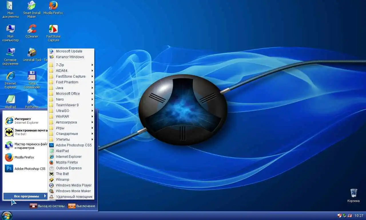Image resolution: width=366 pixels, height=220 pixels.
Task: Open Интернет Internet Explorer pinned item
Action: tap(26, 121)
